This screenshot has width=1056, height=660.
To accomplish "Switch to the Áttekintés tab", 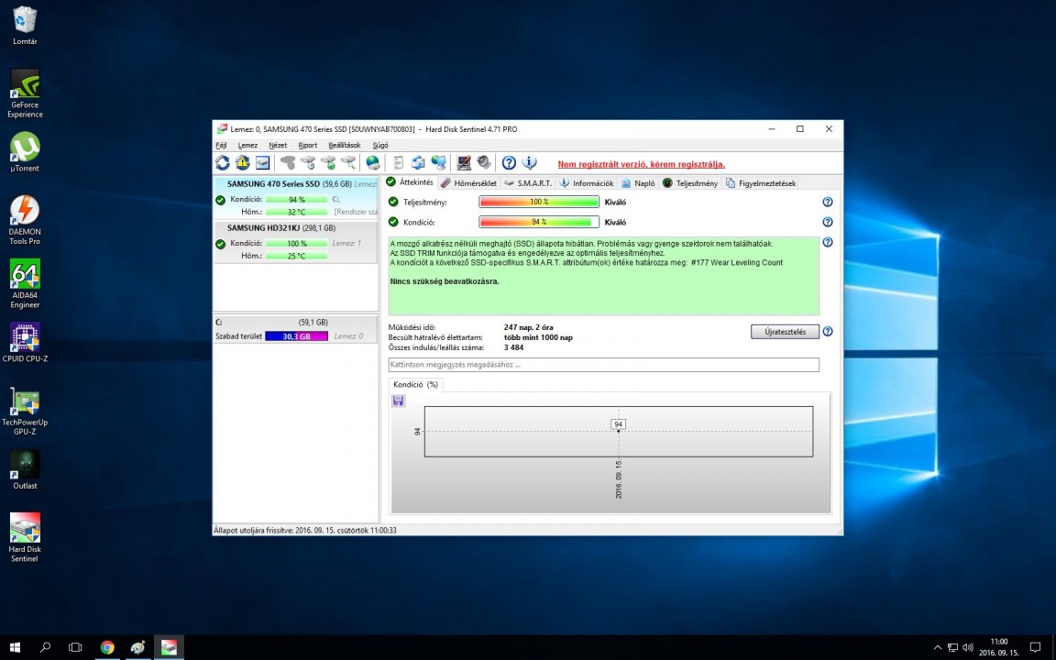I will (x=410, y=182).
